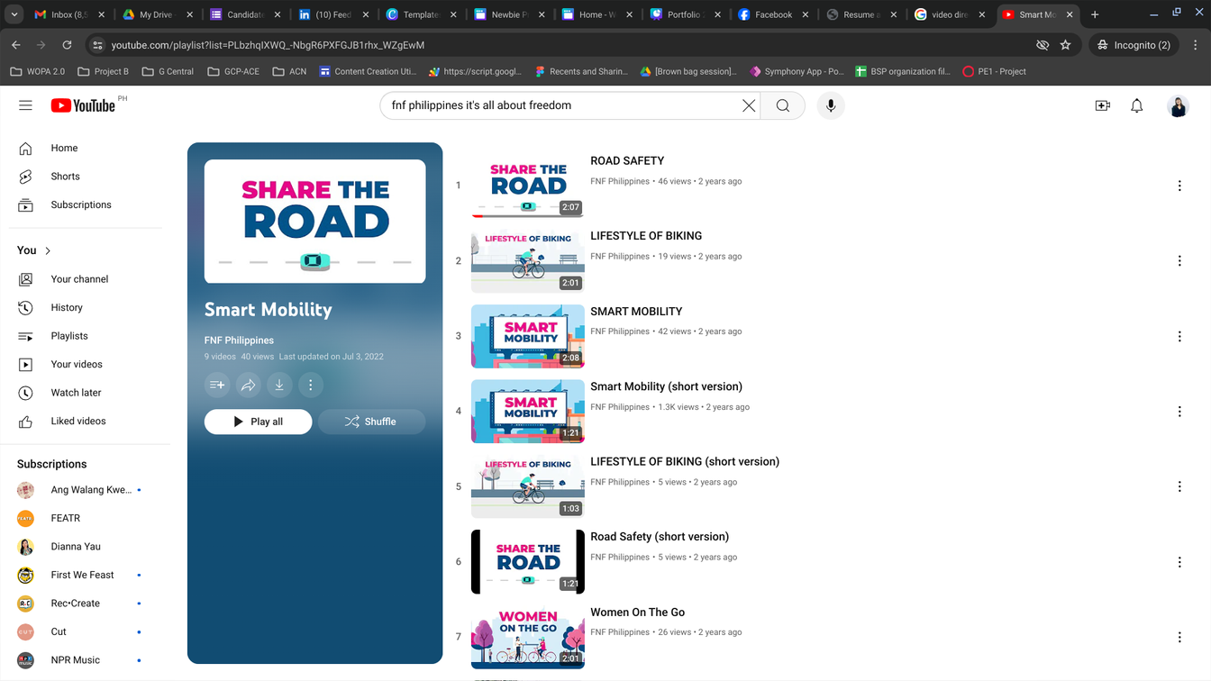The width and height of the screenshot is (1211, 681).
Task: Open the WOPA 2.0 bookmark folder
Action: (x=37, y=71)
